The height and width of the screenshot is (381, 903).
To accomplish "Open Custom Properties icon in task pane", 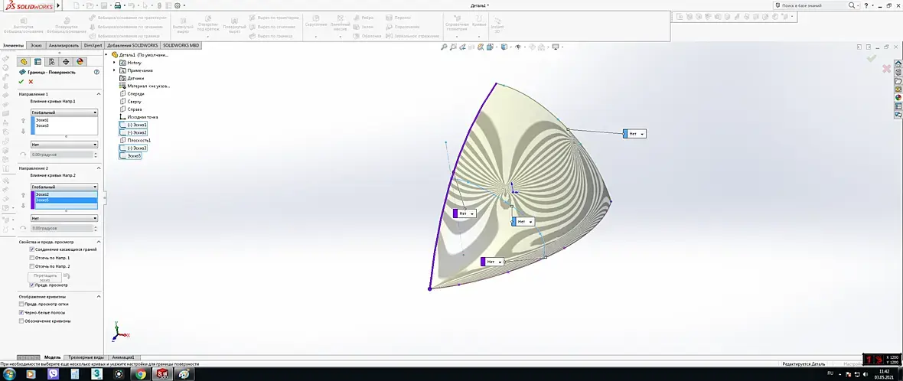I will [x=898, y=106].
